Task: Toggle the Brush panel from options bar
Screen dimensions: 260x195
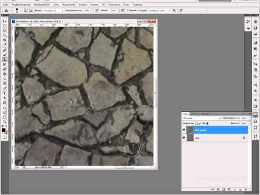Action: point(25,10)
